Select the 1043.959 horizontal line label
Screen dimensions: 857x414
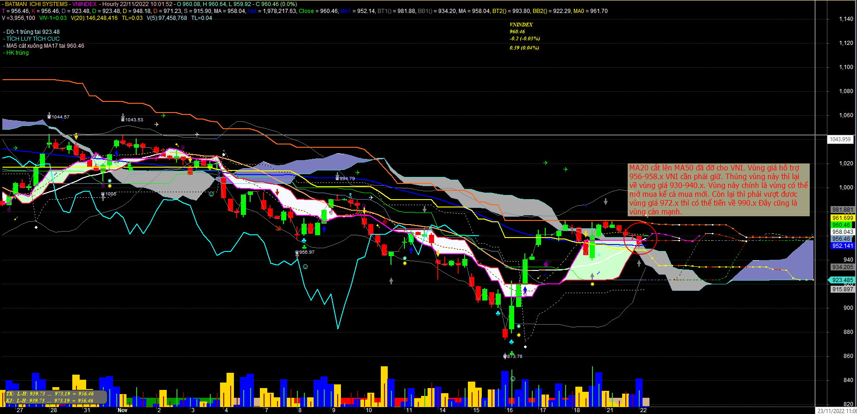(840, 139)
